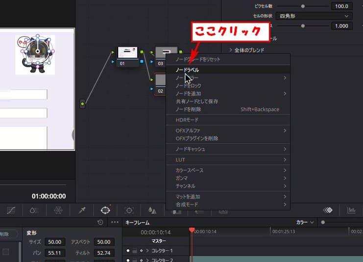Click ノードを削除 in context menu
This screenshot has height=262, width=363.
tap(188, 109)
